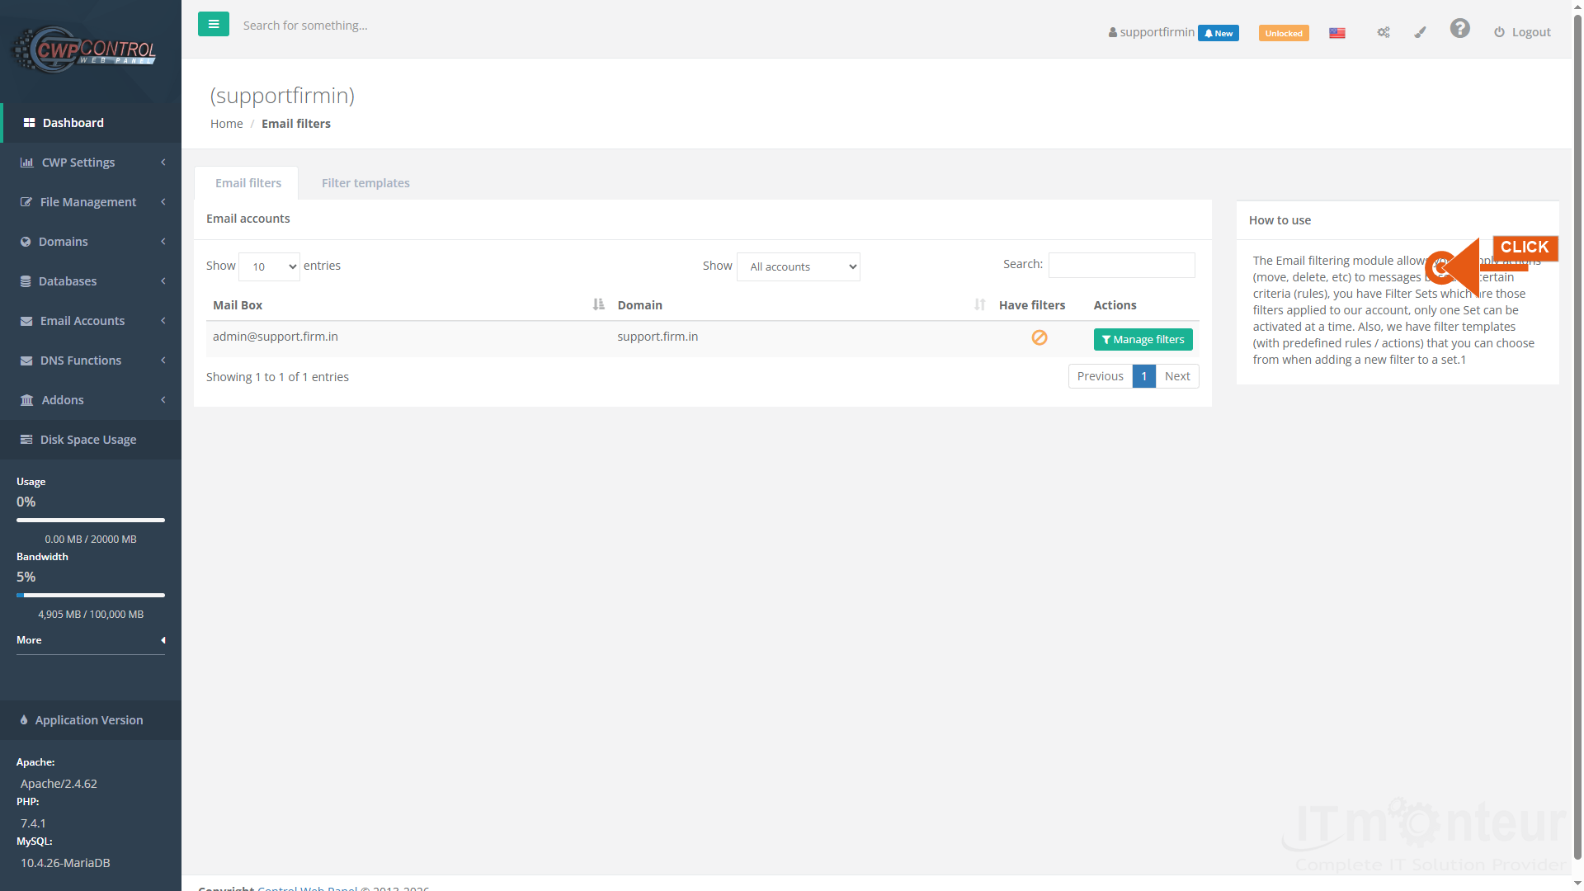The image size is (1584, 891).
Task: Expand the File Management menu chevron
Action: tap(163, 202)
